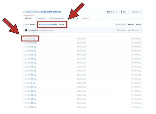
Task: Click '3 months ago' on the host_23.org row
Action: 136,99
